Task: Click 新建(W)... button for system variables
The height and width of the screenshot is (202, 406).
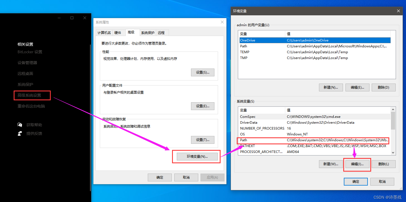Action: tap(331, 164)
